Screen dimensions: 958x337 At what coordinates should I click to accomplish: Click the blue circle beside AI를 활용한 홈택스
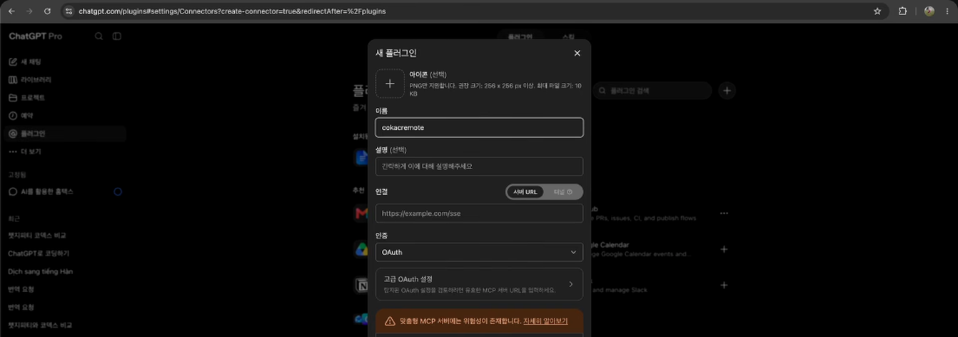pos(118,191)
